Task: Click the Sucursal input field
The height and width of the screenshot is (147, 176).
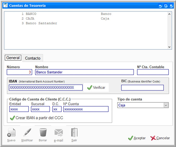Action: 40,109
